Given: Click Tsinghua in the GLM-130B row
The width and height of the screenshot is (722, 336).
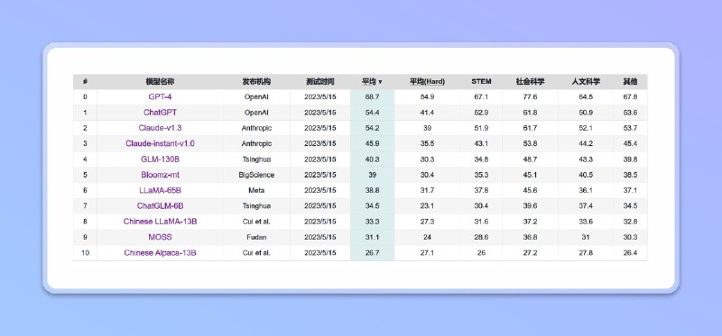Looking at the screenshot, I should pyautogui.click(x=256, y=159).
